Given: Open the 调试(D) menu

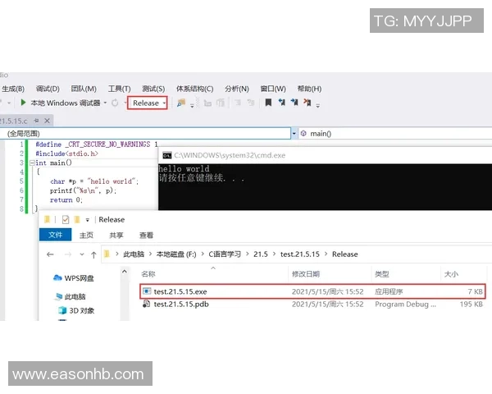Looking at the screenshot, I should tap(48, 89).
